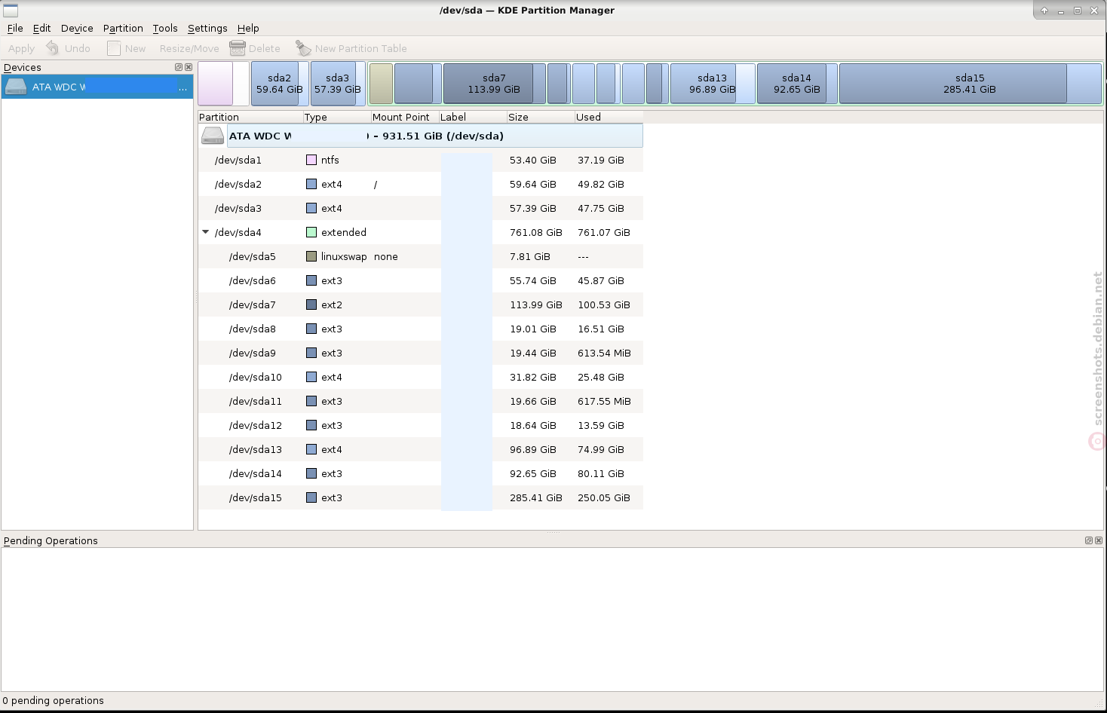Click the window menu icon in title bar

coord(11,10)
